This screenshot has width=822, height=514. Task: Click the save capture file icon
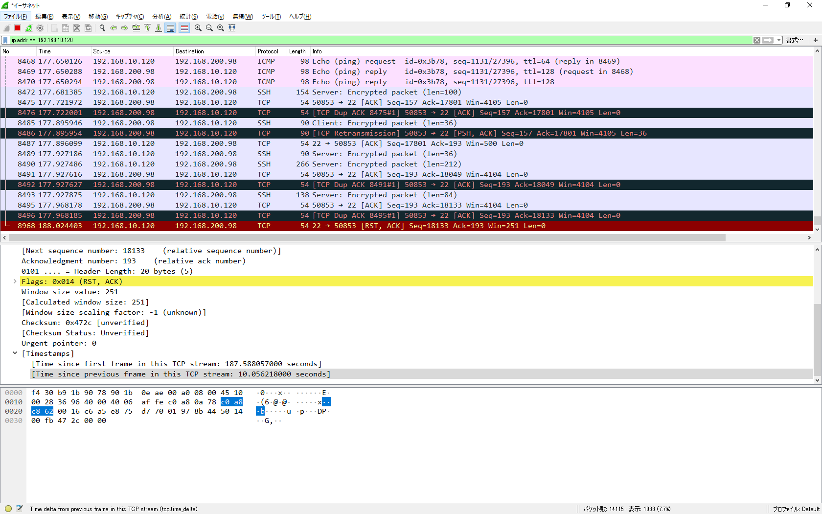coord(66,28)
